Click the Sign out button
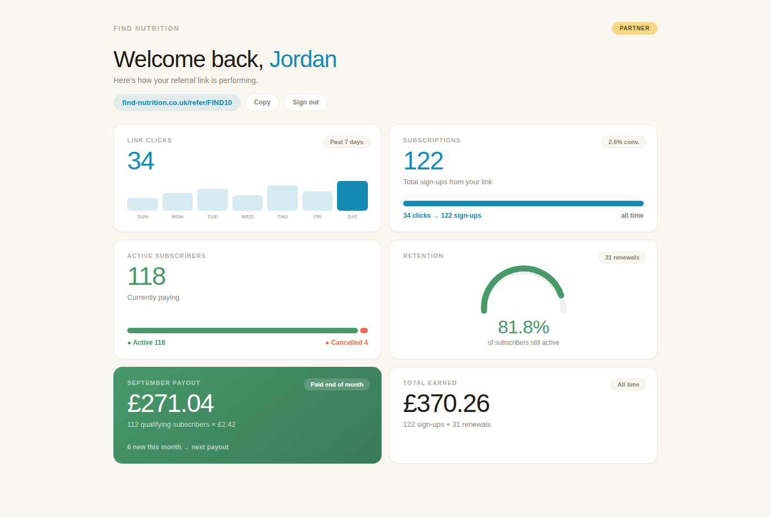 (306, 102)
